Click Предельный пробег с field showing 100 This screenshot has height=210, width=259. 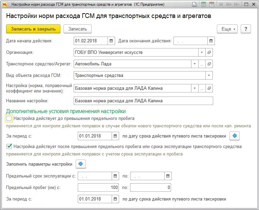point(98,187)
